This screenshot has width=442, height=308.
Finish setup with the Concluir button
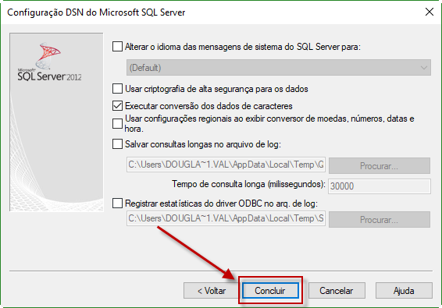270,291
